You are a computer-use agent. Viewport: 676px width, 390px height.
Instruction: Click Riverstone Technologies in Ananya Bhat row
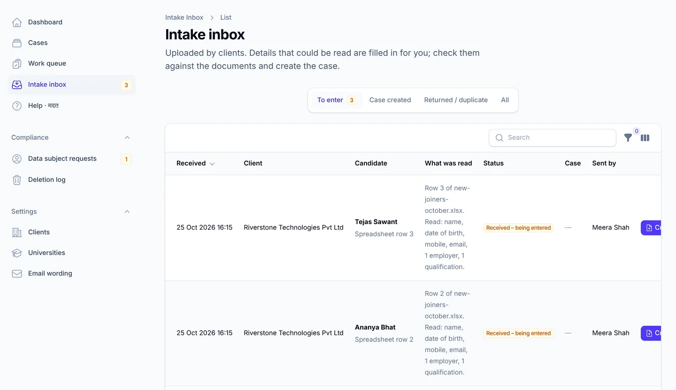click(x=293, y=333)
